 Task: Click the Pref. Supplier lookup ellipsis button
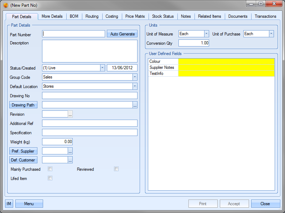coord(70,151)
